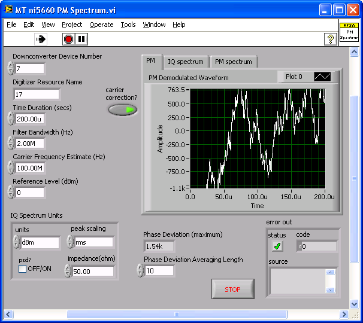Click the Downconverter Device Number stepper
Image resolution: width=363 pixels, height=323 pixels.
[10, 69]
